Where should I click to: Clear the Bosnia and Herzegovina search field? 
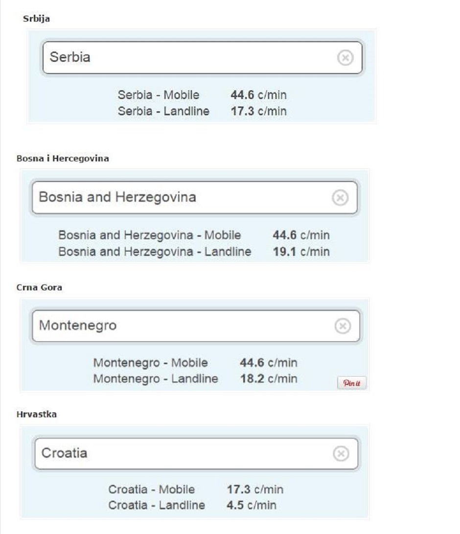pyautogui.click(x=340, y=197)
